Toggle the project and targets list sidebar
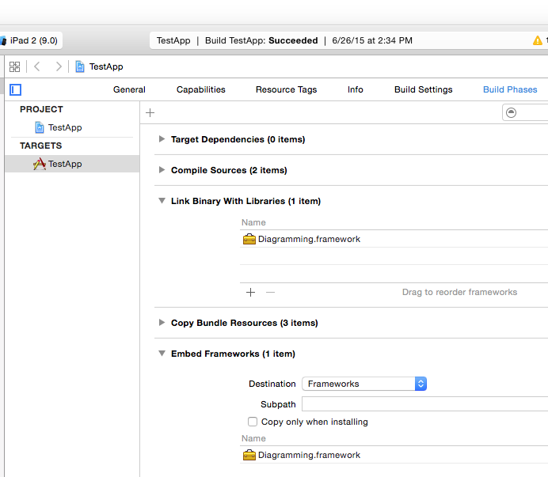This screenshot has width=548, height=477. tap(15, 90)
